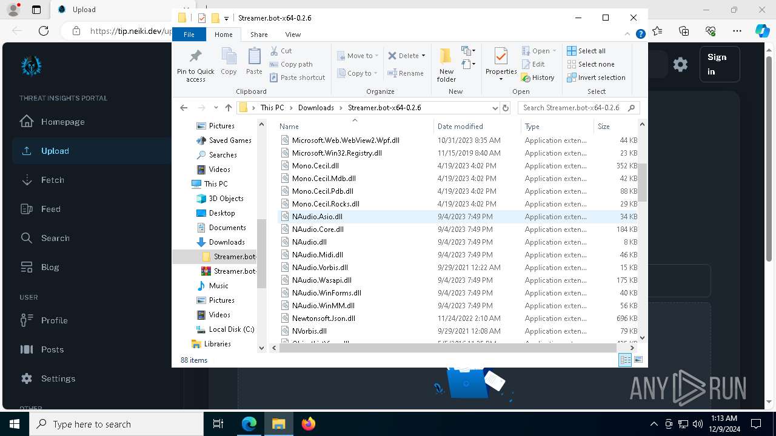Image resolution: width=776 pixels, height=436 pixels.
Task: Open Firefox from the taskbar
Action: (x=308, y=424)
